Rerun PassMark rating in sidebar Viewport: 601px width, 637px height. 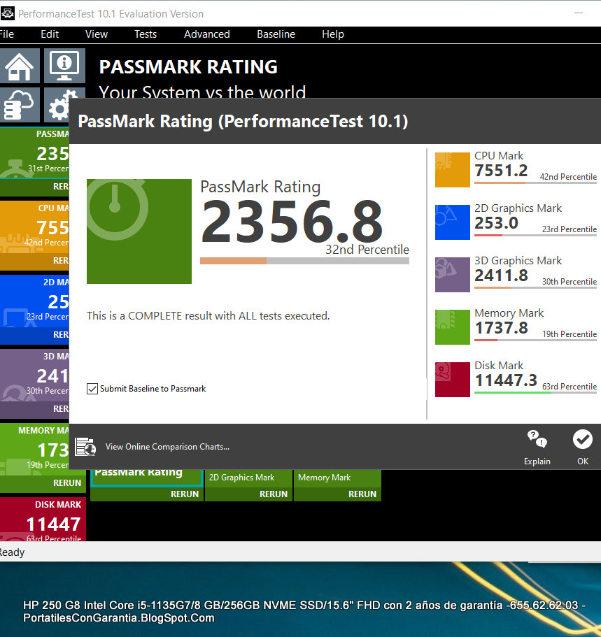coord(61,187)
